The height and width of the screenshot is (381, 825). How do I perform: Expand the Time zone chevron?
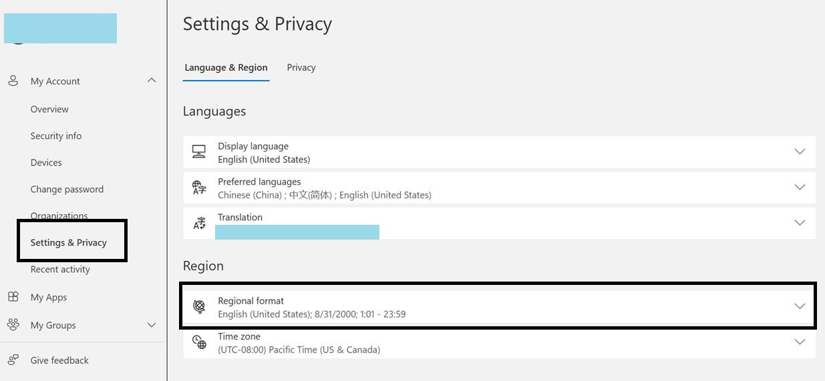800,342
